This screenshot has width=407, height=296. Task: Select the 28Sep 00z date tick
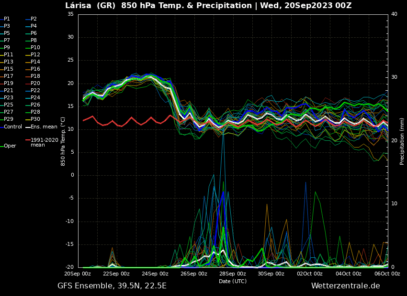point(233,274)
